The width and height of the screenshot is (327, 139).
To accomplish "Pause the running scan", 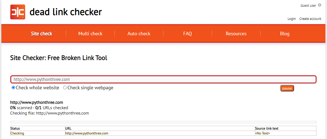I will tap(287, 88).
